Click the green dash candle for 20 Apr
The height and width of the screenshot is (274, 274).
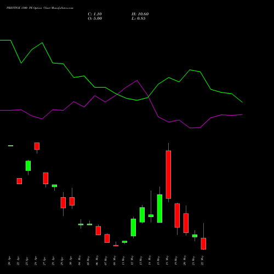tap(10, 146)
